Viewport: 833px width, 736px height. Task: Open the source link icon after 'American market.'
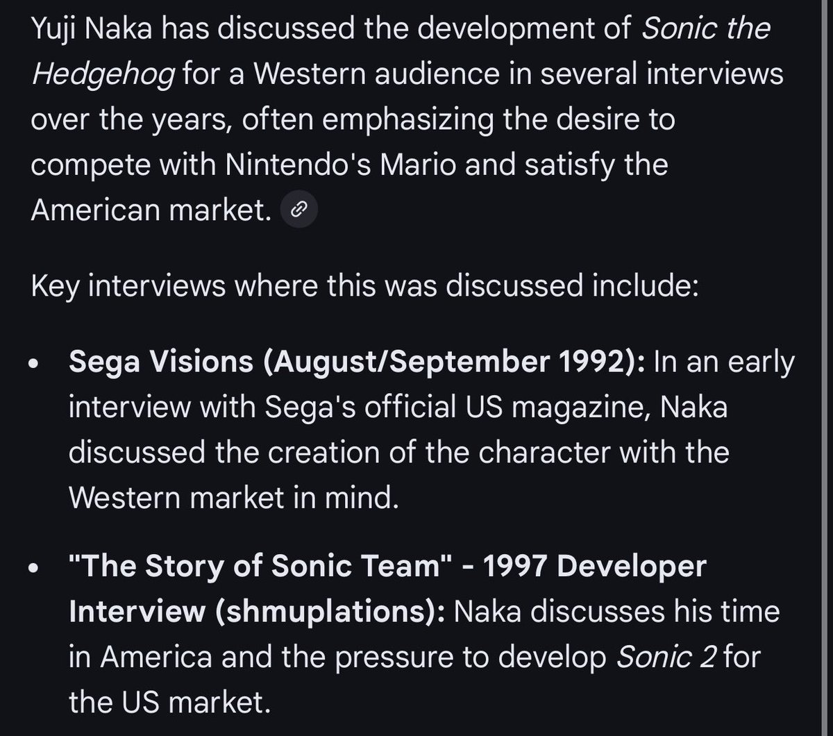pos(298,208)
